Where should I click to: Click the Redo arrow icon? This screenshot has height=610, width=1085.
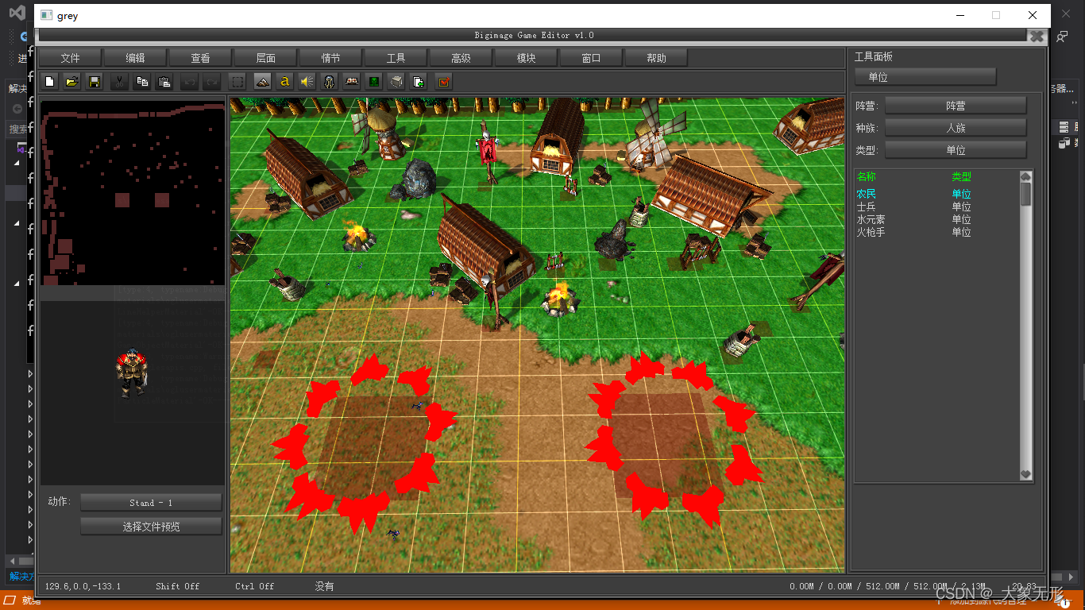pos(211,81)
